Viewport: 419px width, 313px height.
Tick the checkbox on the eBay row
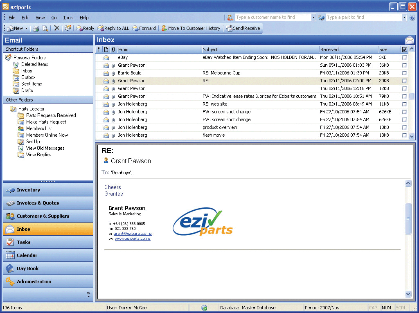[x=404, y=57]
